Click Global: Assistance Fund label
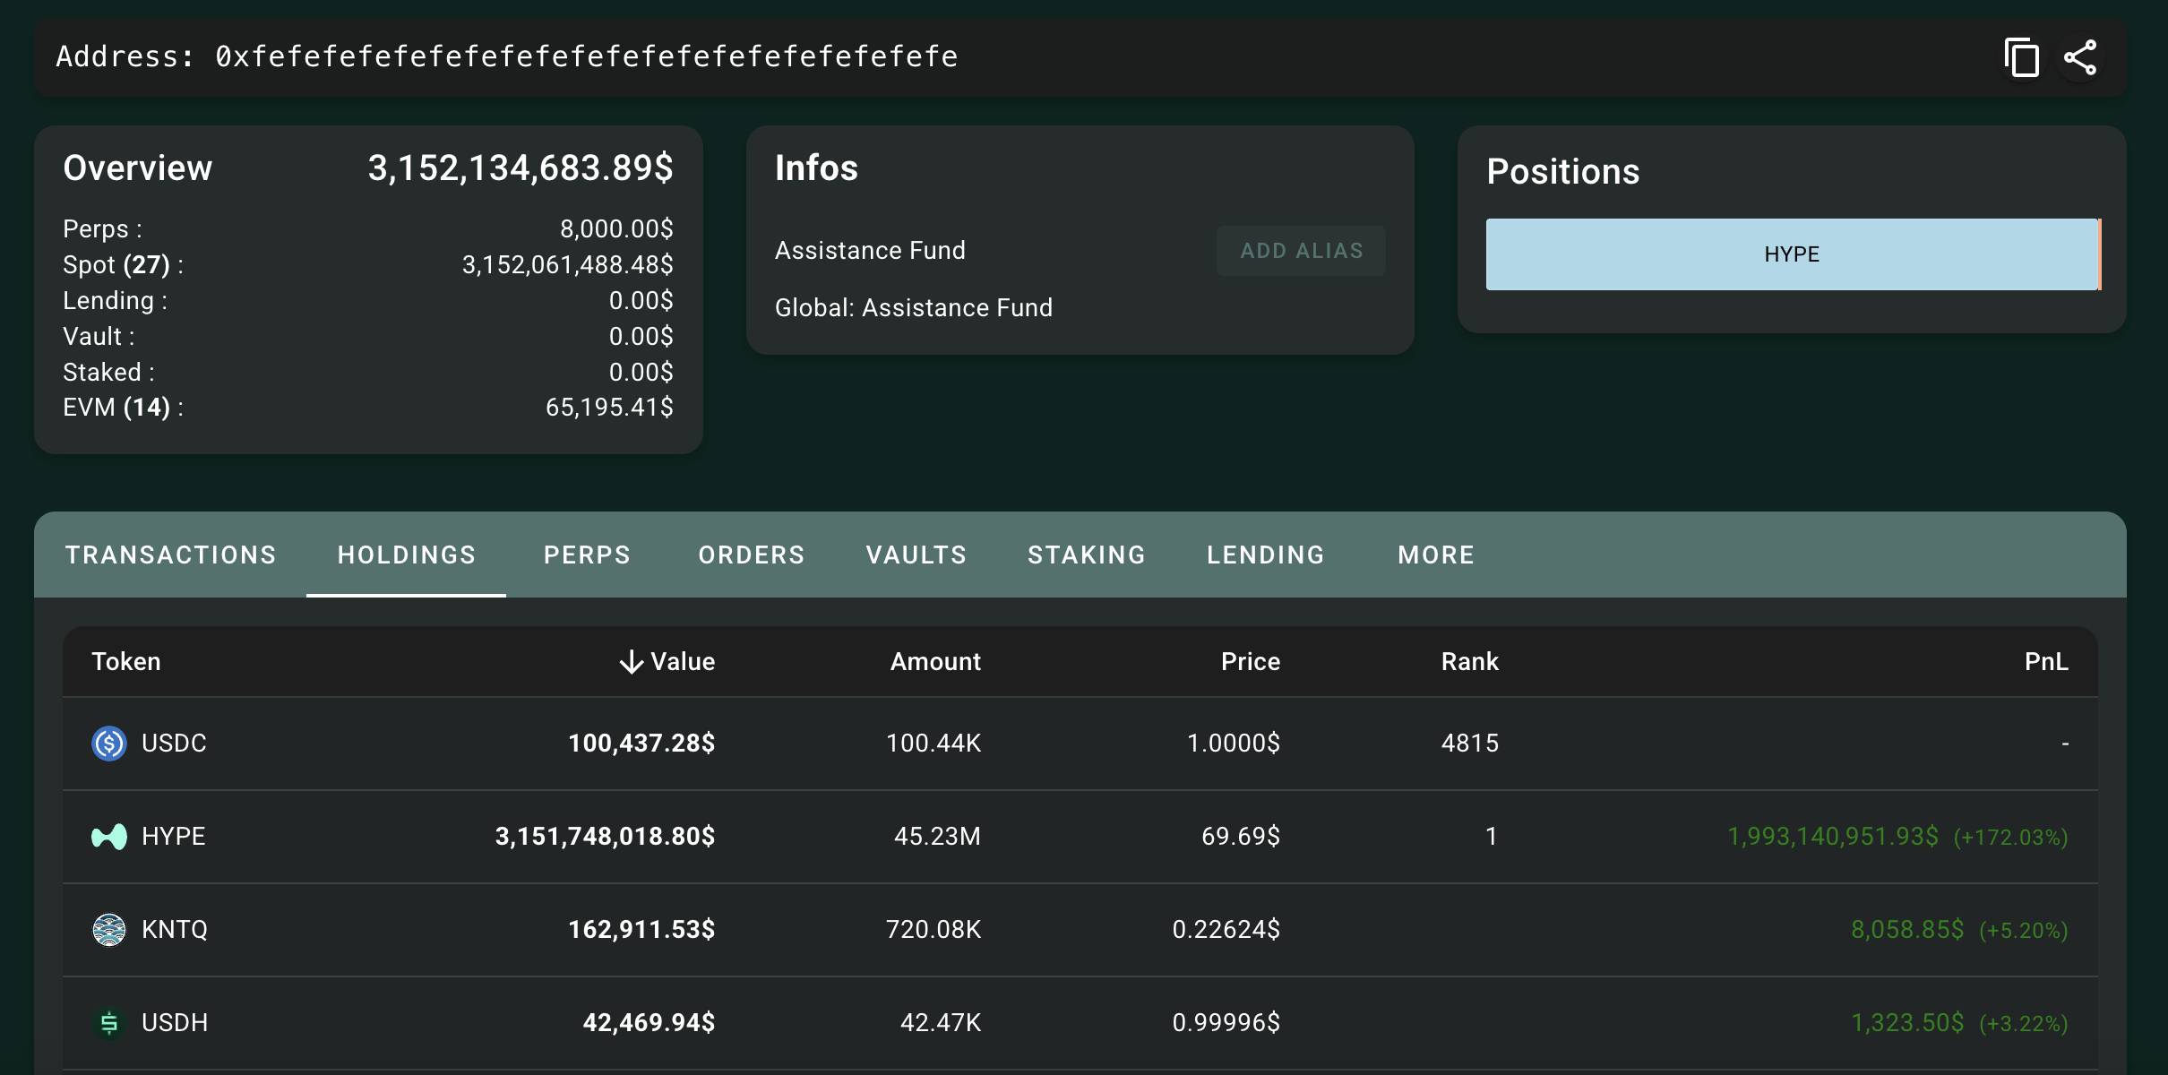The image size is (2168, 1075). (x=914, y=308)
